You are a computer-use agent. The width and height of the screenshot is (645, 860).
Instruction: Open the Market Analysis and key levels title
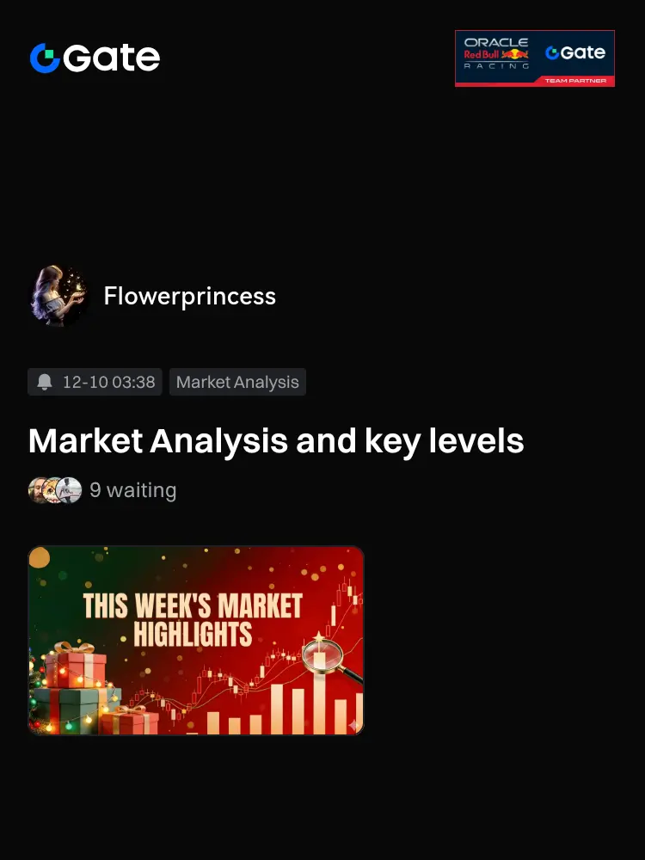click(276, 441)
